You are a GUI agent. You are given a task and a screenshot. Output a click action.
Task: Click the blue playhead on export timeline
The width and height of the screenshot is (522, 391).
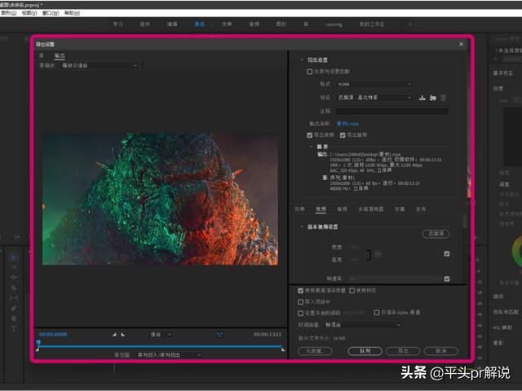[x=38, y=342]
